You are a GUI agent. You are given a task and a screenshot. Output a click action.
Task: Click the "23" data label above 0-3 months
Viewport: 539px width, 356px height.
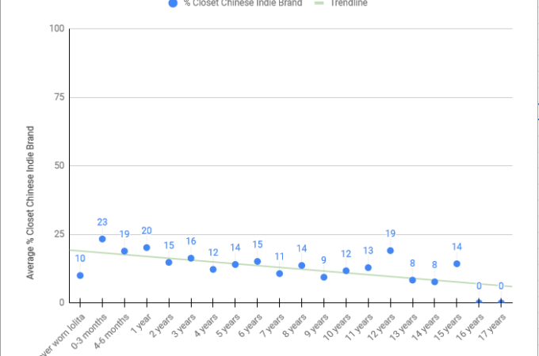[x=102, y=222]
